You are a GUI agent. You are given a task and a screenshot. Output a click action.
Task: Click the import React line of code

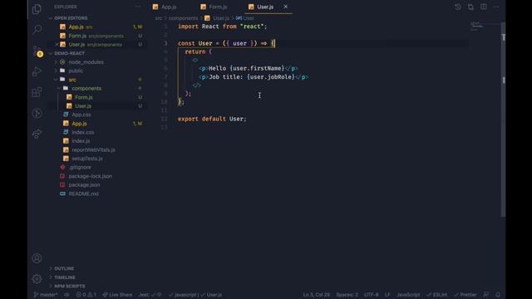222,27
